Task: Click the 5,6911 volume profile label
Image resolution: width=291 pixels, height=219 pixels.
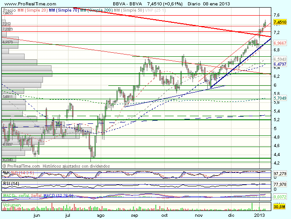Action: click(x=8, y=97)
